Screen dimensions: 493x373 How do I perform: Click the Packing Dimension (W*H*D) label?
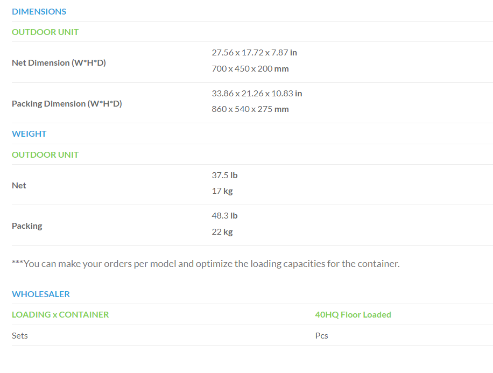[67, 103]
